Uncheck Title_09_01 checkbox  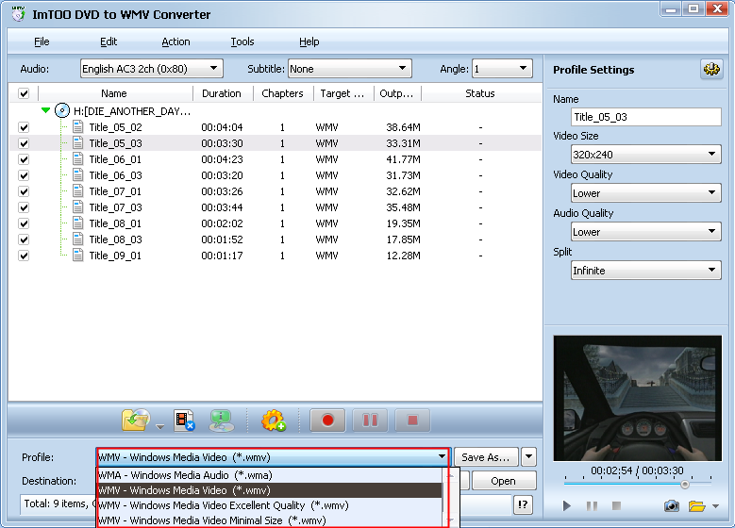coord(24,256)
